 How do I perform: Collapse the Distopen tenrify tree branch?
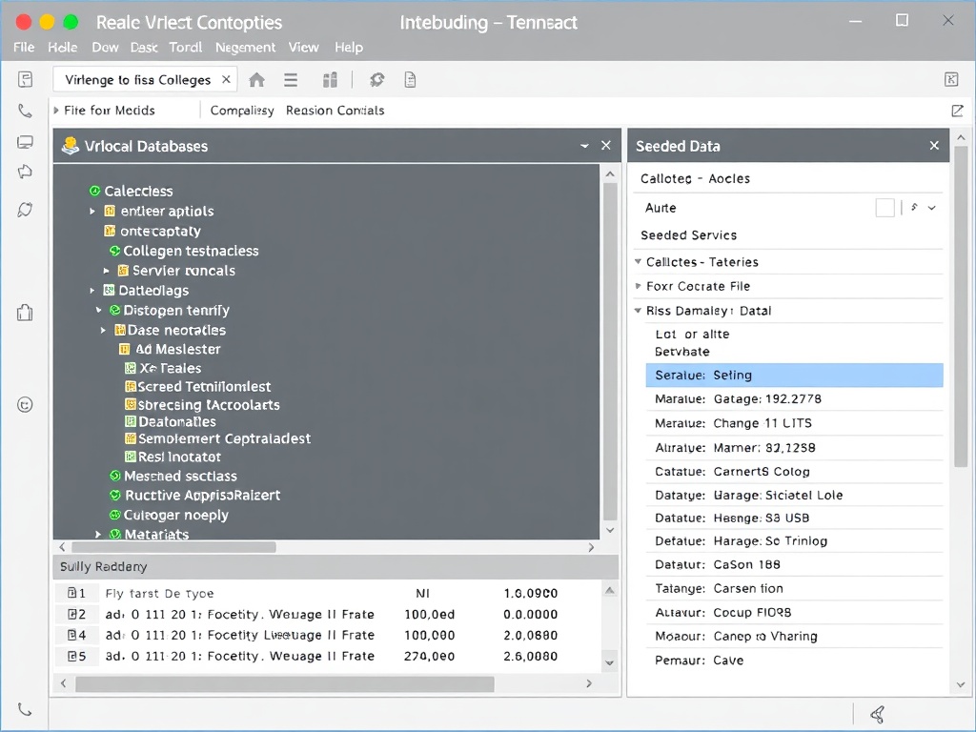click(98, 310)
